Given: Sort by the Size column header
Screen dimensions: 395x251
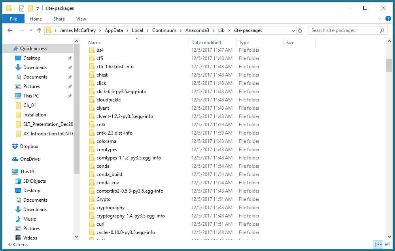Looking at the screenshot, I should 290,43.
